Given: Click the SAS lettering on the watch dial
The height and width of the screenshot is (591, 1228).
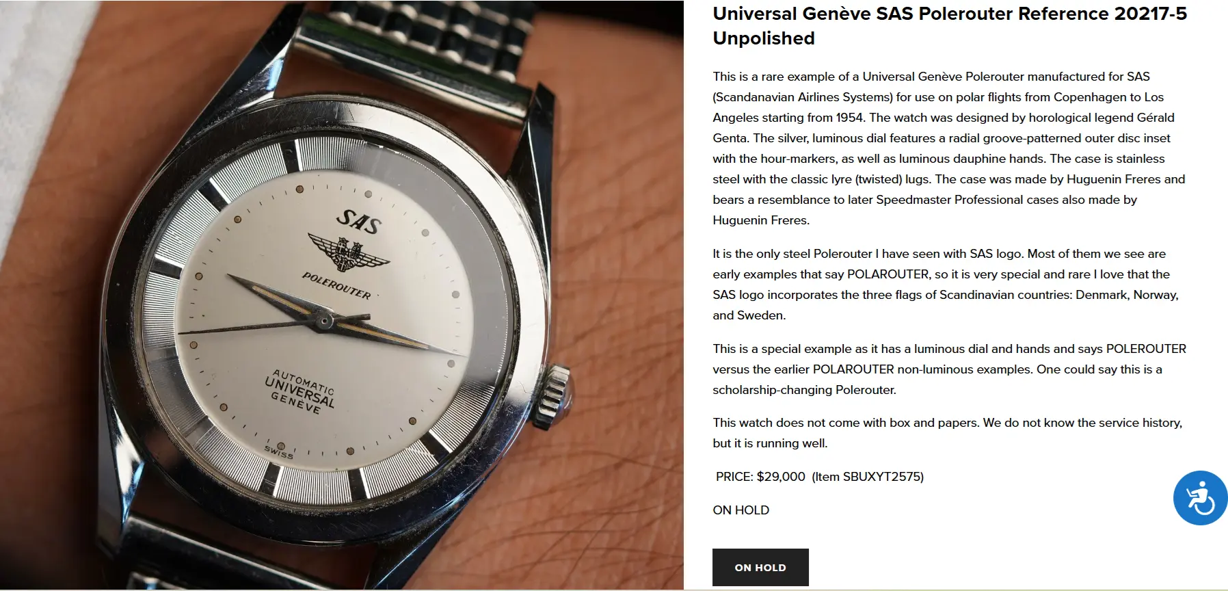Looking at the screenshot, I should coord(359,220).
